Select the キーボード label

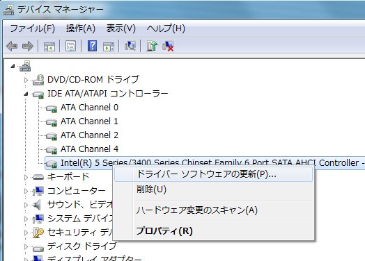[68, 177]
